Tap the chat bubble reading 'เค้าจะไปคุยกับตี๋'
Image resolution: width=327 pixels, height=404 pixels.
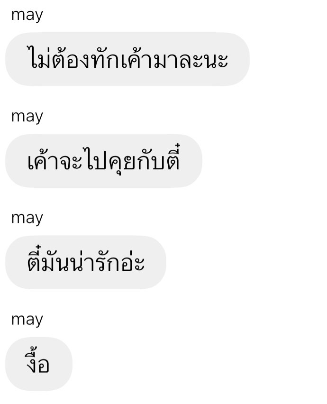coord(104,161)
